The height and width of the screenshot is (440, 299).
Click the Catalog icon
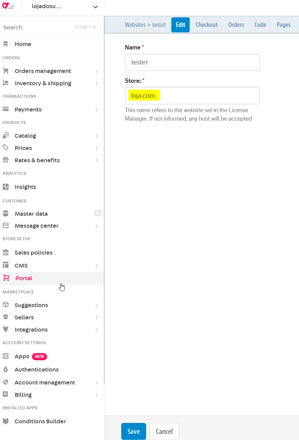pyautogui.click(x=5, y=135)
